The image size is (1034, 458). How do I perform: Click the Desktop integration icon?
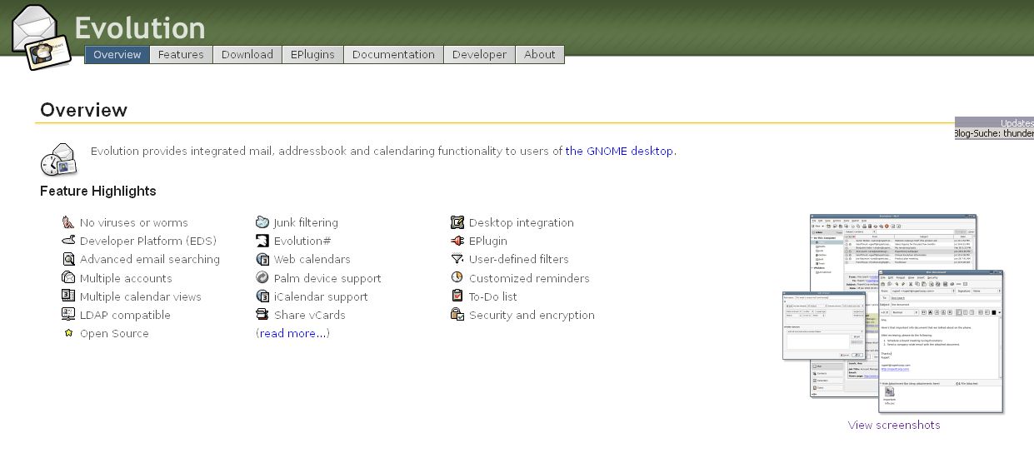(x=457, y=222)
